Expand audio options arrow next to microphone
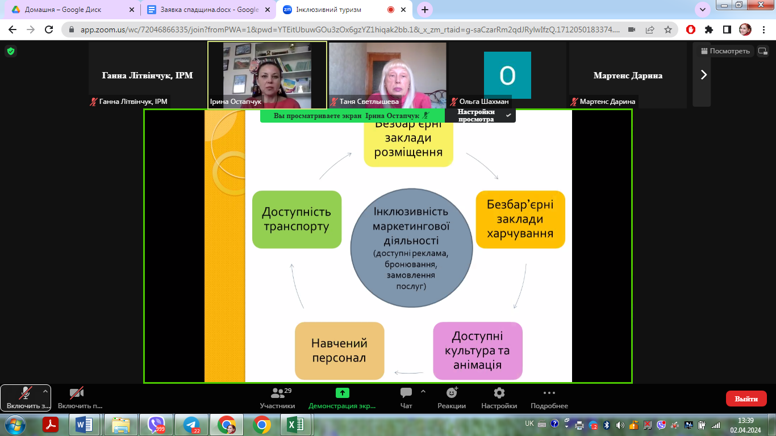This screenshot has height=436, width=776. point(45,391)
